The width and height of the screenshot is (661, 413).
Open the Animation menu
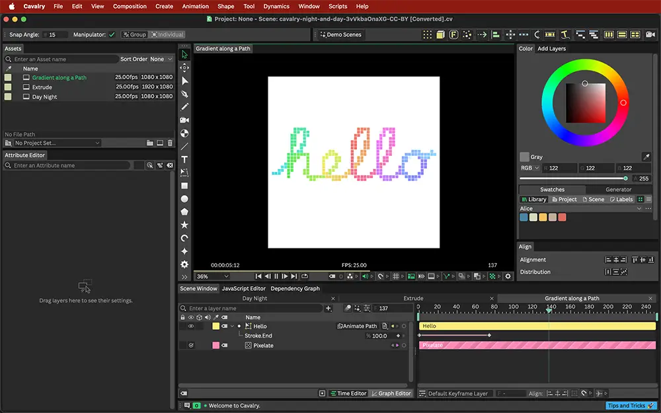(x=195, y=7)
